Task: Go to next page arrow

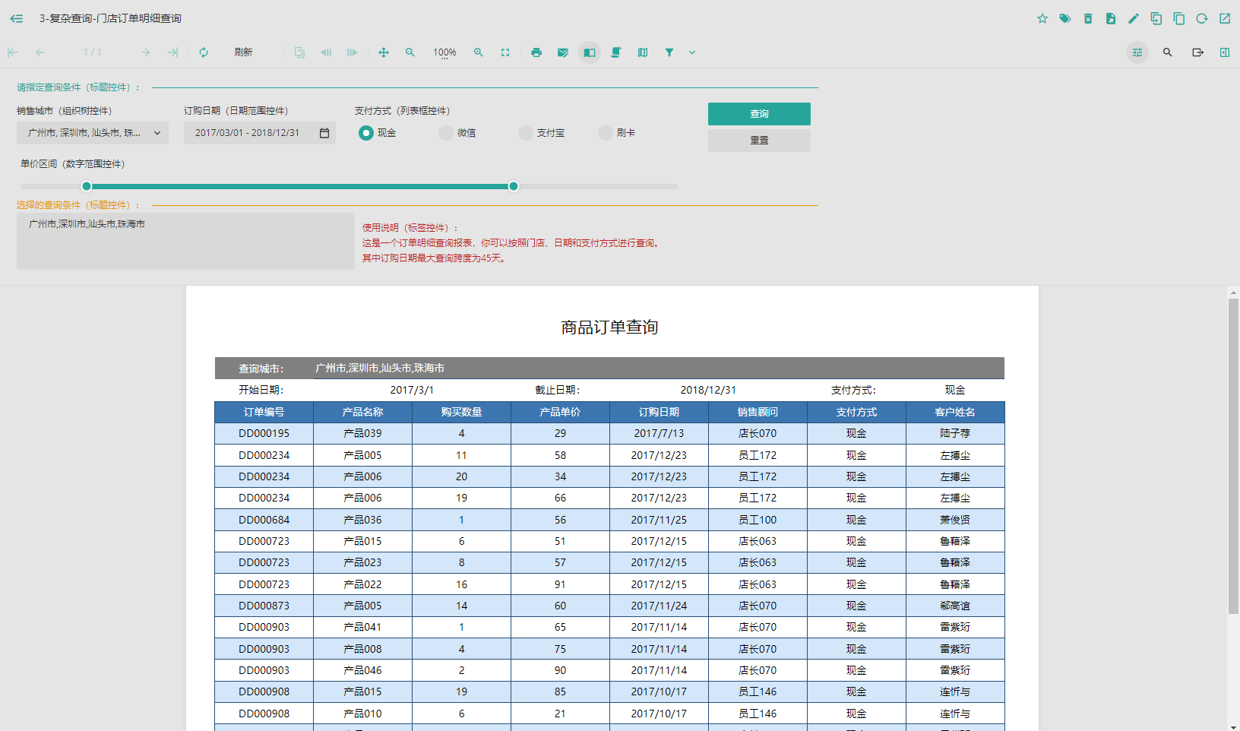Action: 145,52
